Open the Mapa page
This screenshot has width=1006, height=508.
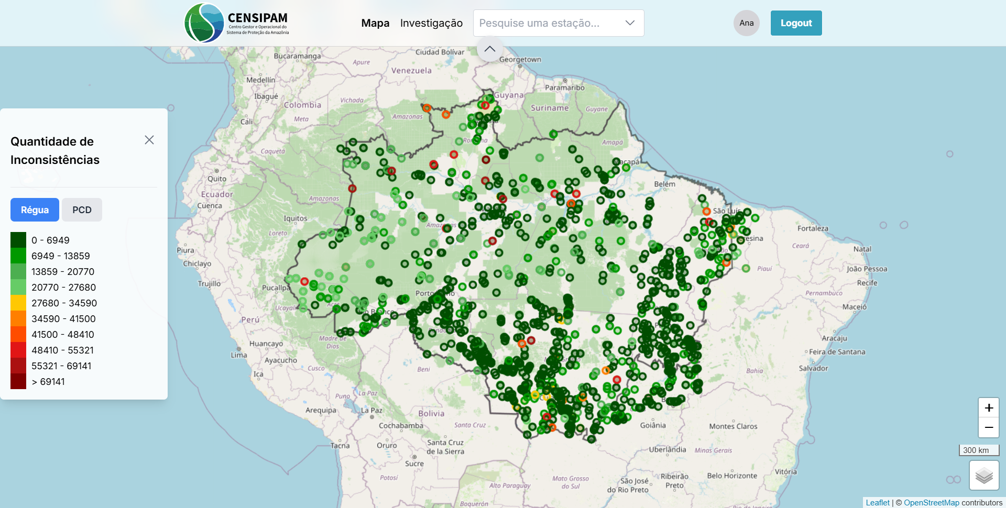pyautogui.click(x=375, y=23)
